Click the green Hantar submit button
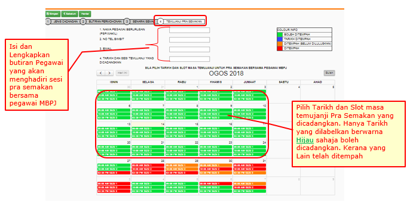The width and height of the screenshot is (410, 215). (x=85, y=14)
